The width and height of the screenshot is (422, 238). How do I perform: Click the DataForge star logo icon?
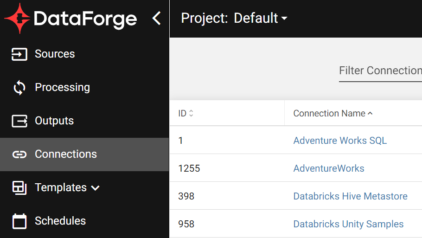pyautogui.click(x=17, y=18)
